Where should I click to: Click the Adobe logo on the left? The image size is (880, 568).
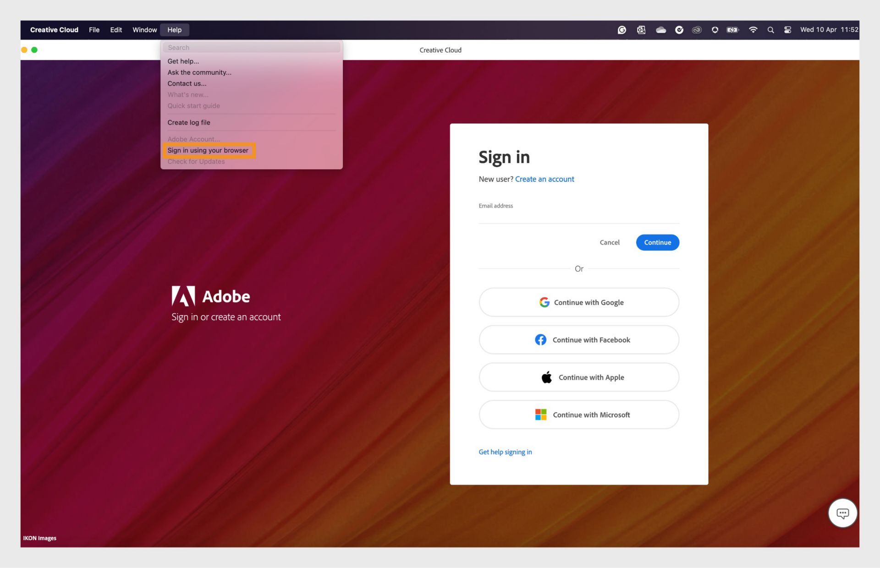tap(183, 296)
